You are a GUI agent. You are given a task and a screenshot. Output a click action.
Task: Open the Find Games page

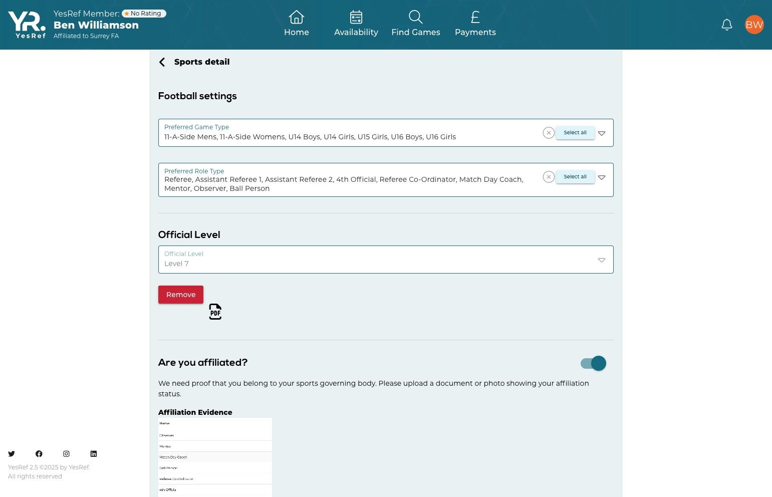click(x=416, y=24)
